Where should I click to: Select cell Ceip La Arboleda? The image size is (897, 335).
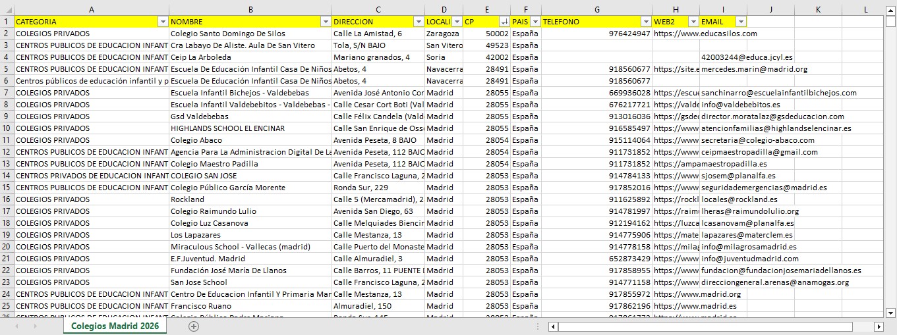pos(250,57)
